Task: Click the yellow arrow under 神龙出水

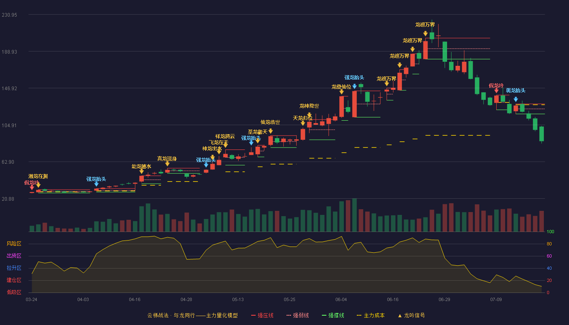Action: [x=213, y=158]
